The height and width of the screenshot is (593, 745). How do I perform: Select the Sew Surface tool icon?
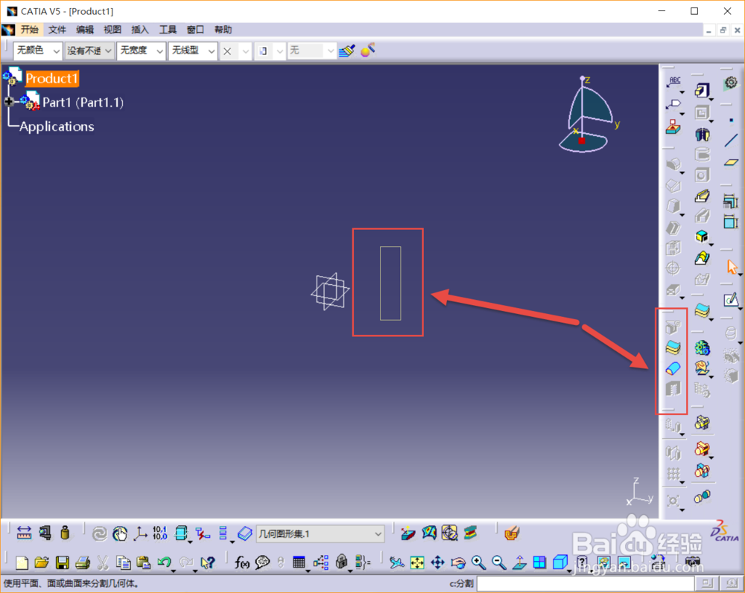(673, 388)
